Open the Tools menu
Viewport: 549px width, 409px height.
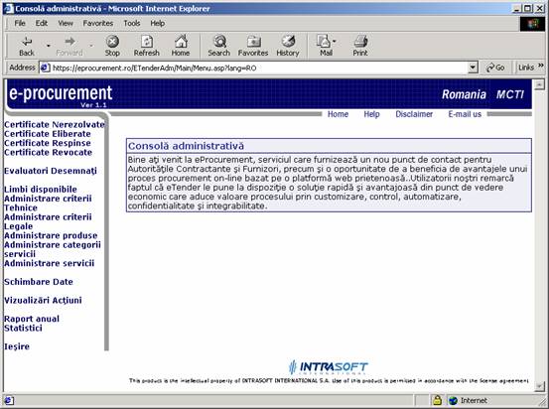pyautogui.click(x=132, y=23)
